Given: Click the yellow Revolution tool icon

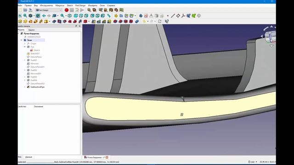Looking at the screenshot, I should [x=25, y=22].
